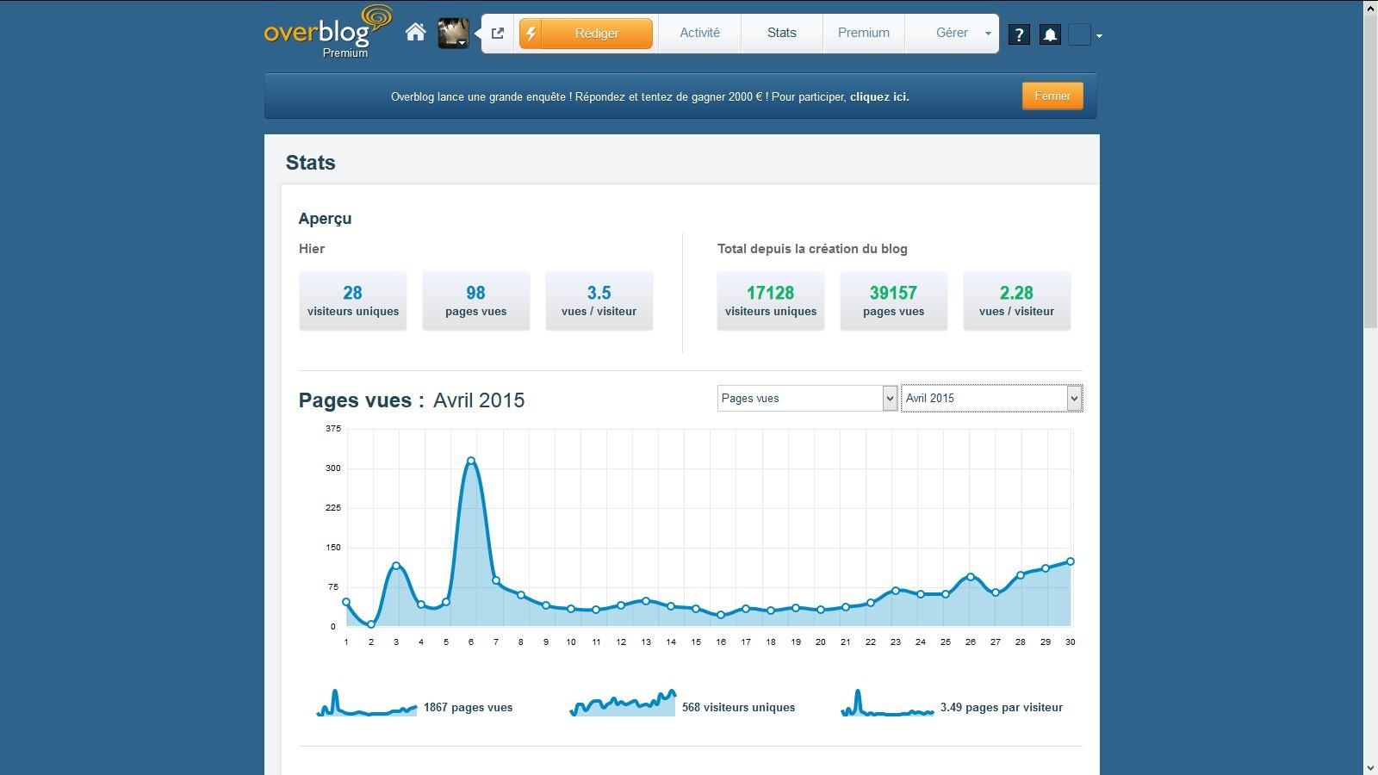Open the Pages vues metric dropdown
The image size is (1378, 775).
click(x=807, y=398)
